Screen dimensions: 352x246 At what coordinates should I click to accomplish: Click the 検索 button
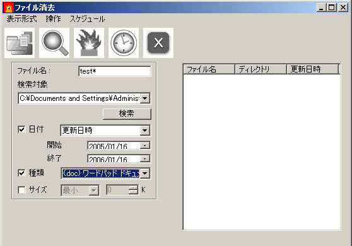pyautogui.click(x=127, y=114)
